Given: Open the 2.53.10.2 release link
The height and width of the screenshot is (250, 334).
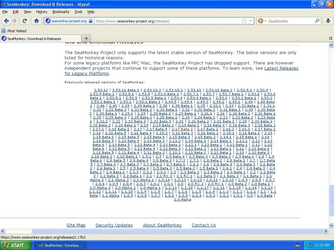Looking at the screenshot, I should [152, 90].
